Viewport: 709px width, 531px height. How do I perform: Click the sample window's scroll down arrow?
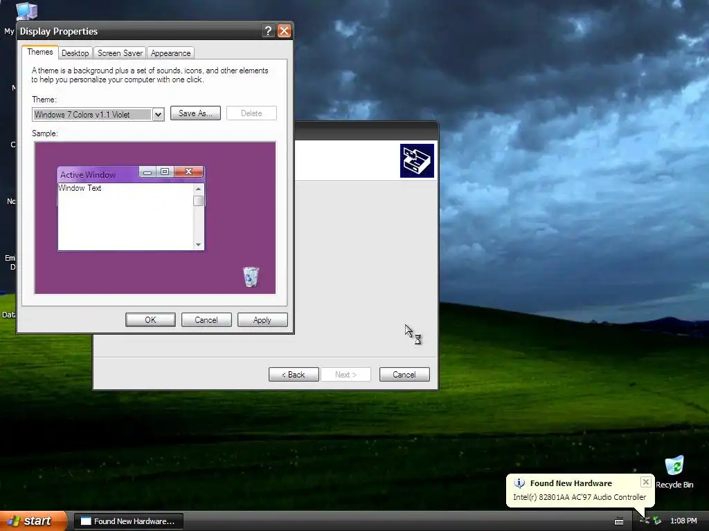pyautogui.click(x=198, y=245)
